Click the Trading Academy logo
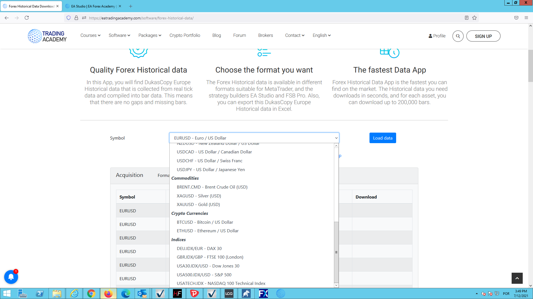This screenshot has height=299, width=533. point(47,36)
